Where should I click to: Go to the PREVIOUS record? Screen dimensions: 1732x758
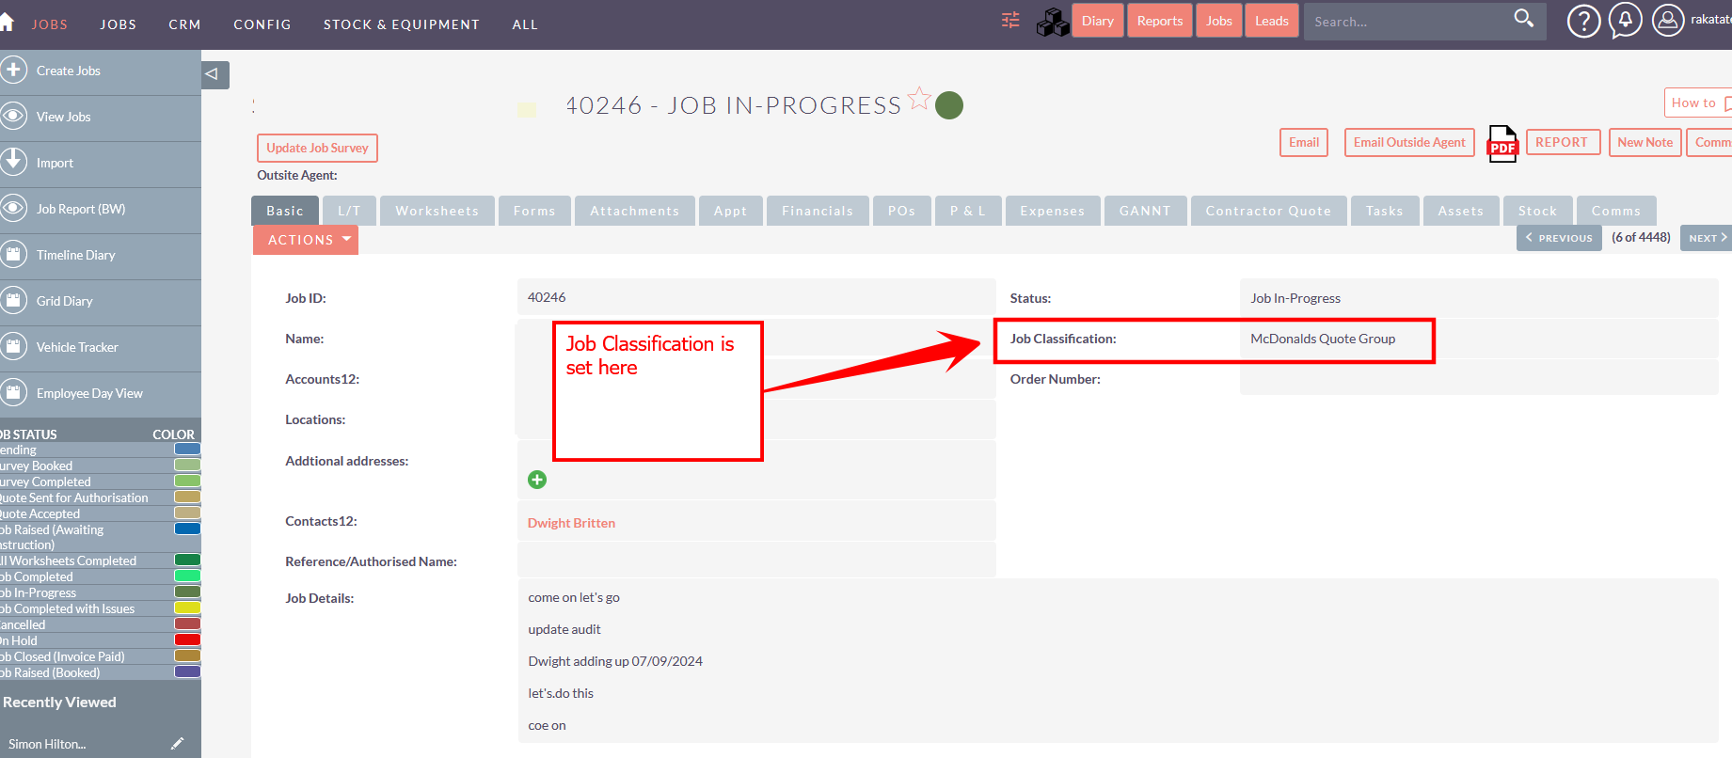(1559, 238)
